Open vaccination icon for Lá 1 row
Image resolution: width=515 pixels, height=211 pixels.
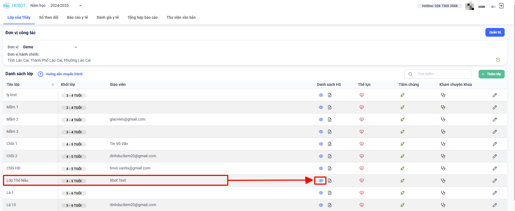[402, 193]
